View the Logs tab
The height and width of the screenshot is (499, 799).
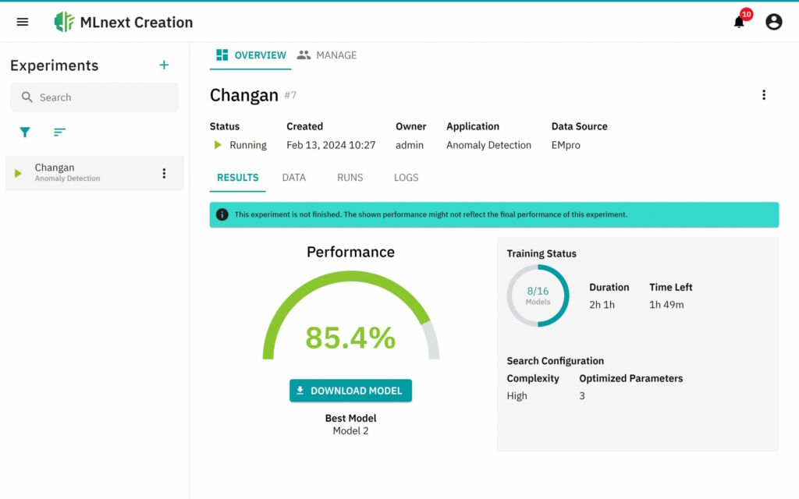coord(406,178)
